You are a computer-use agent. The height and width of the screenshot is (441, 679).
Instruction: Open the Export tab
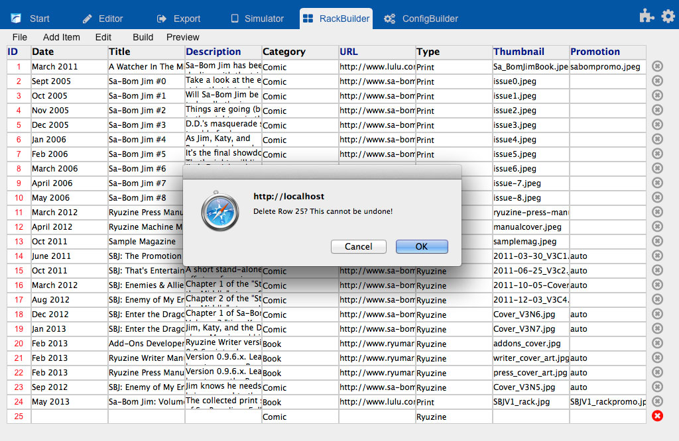point(178,19)
